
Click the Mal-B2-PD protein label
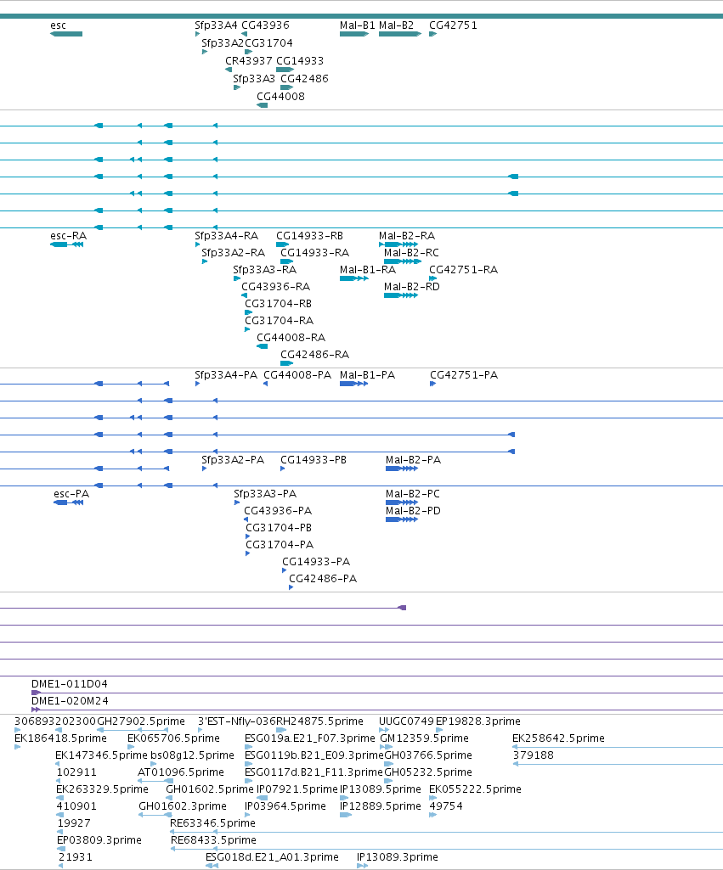point(413,511)
